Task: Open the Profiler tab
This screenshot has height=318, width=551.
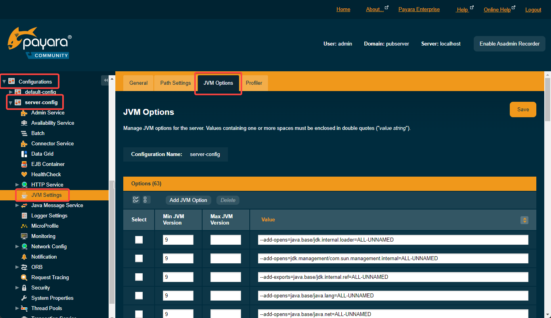Action: pos(254,83)
